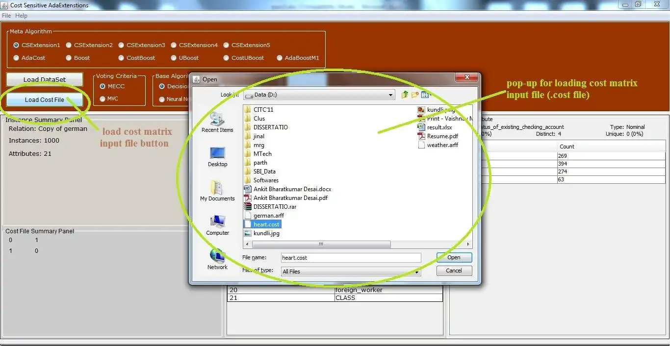Open the Help menu

[21, 16]
